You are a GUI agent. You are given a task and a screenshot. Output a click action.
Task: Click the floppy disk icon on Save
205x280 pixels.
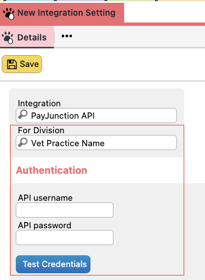(x=12, y=64)
